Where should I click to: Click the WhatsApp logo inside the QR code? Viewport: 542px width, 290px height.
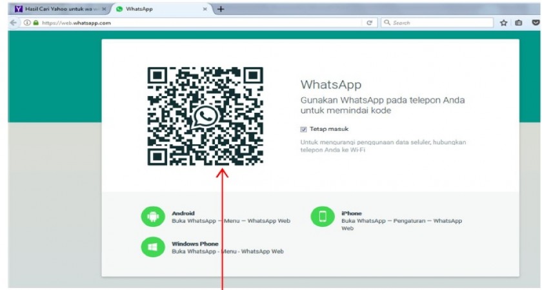coord(205,116)
